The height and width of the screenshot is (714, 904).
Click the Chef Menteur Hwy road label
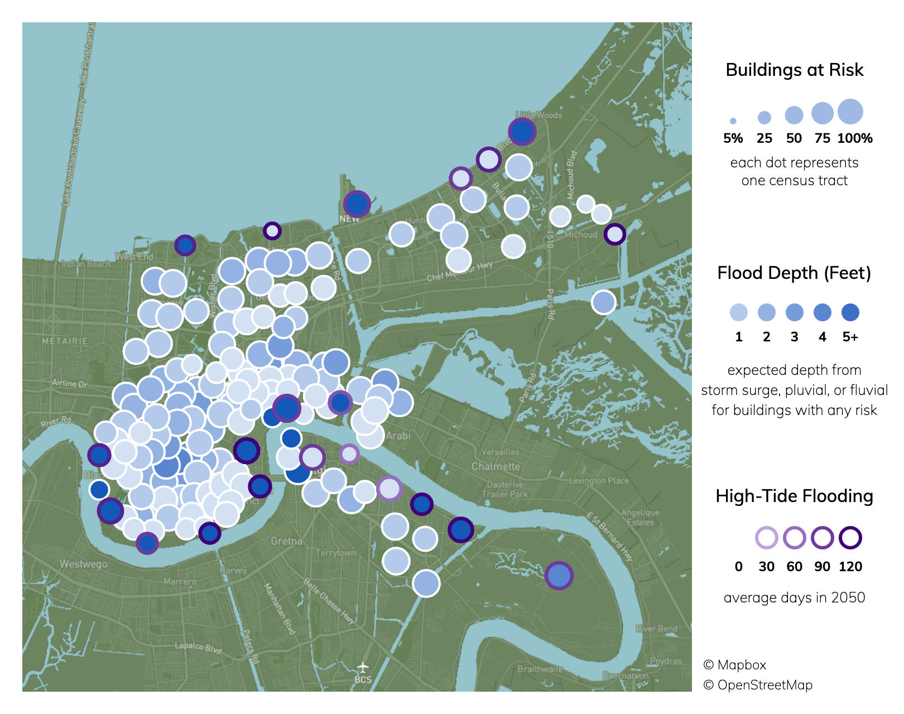point(460,272)
